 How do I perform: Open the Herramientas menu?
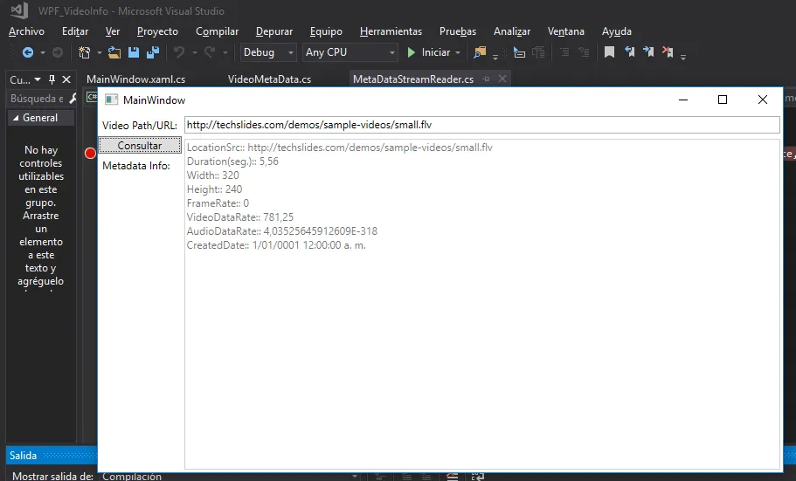tap(391, 31)
